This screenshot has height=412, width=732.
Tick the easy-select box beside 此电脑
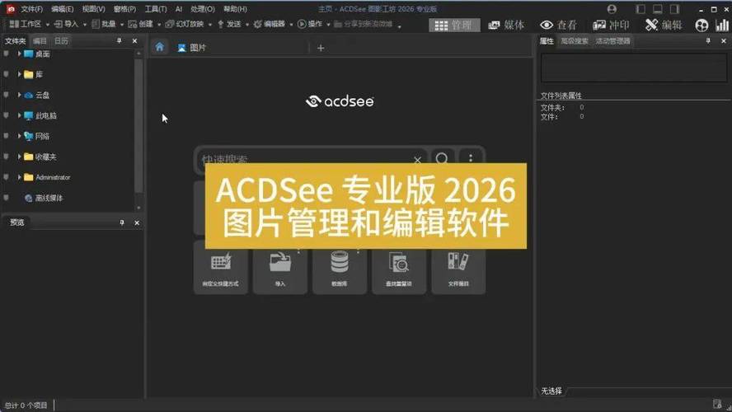(6, 115)
